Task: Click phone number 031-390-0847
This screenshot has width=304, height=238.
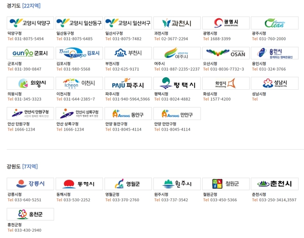Action: click(28, 69)
